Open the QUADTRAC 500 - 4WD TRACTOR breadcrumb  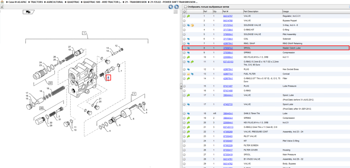[x=103, y=2]
